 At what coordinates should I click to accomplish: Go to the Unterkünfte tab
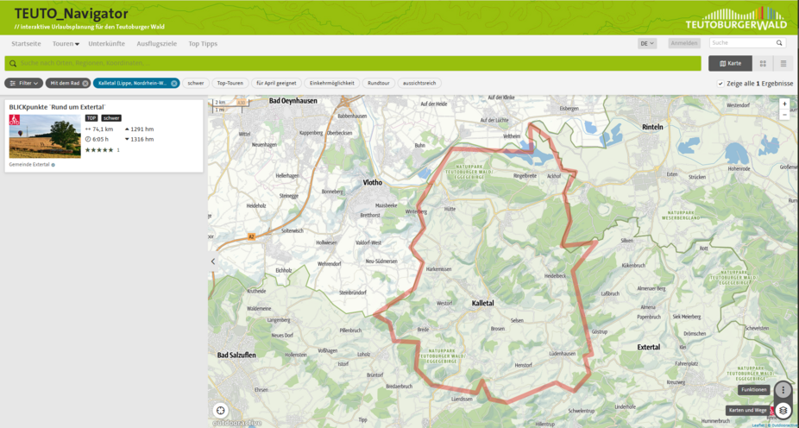click(106, 43)
